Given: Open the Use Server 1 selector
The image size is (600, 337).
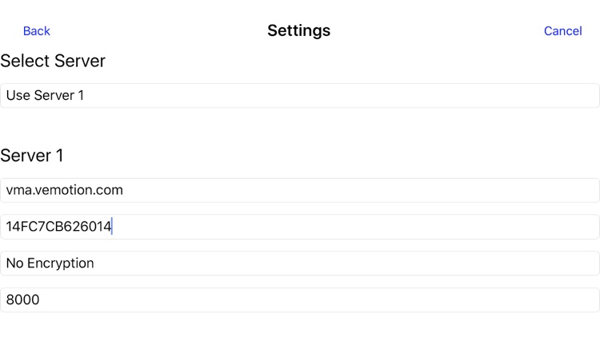Looking at the screenshot, I should click(x=300, y=96).
